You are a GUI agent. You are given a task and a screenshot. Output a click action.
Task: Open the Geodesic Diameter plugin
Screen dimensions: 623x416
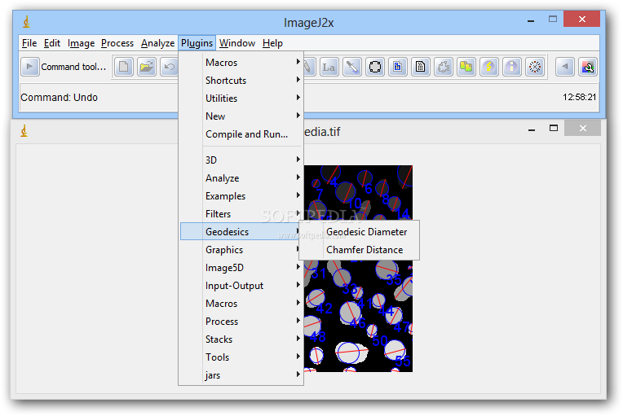pyautogui.click(x=366, y=232)
